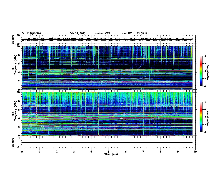Click the "ch.1(V)" waveform axis label
This screenshot has width=220, height=170.
coord(13,39)
